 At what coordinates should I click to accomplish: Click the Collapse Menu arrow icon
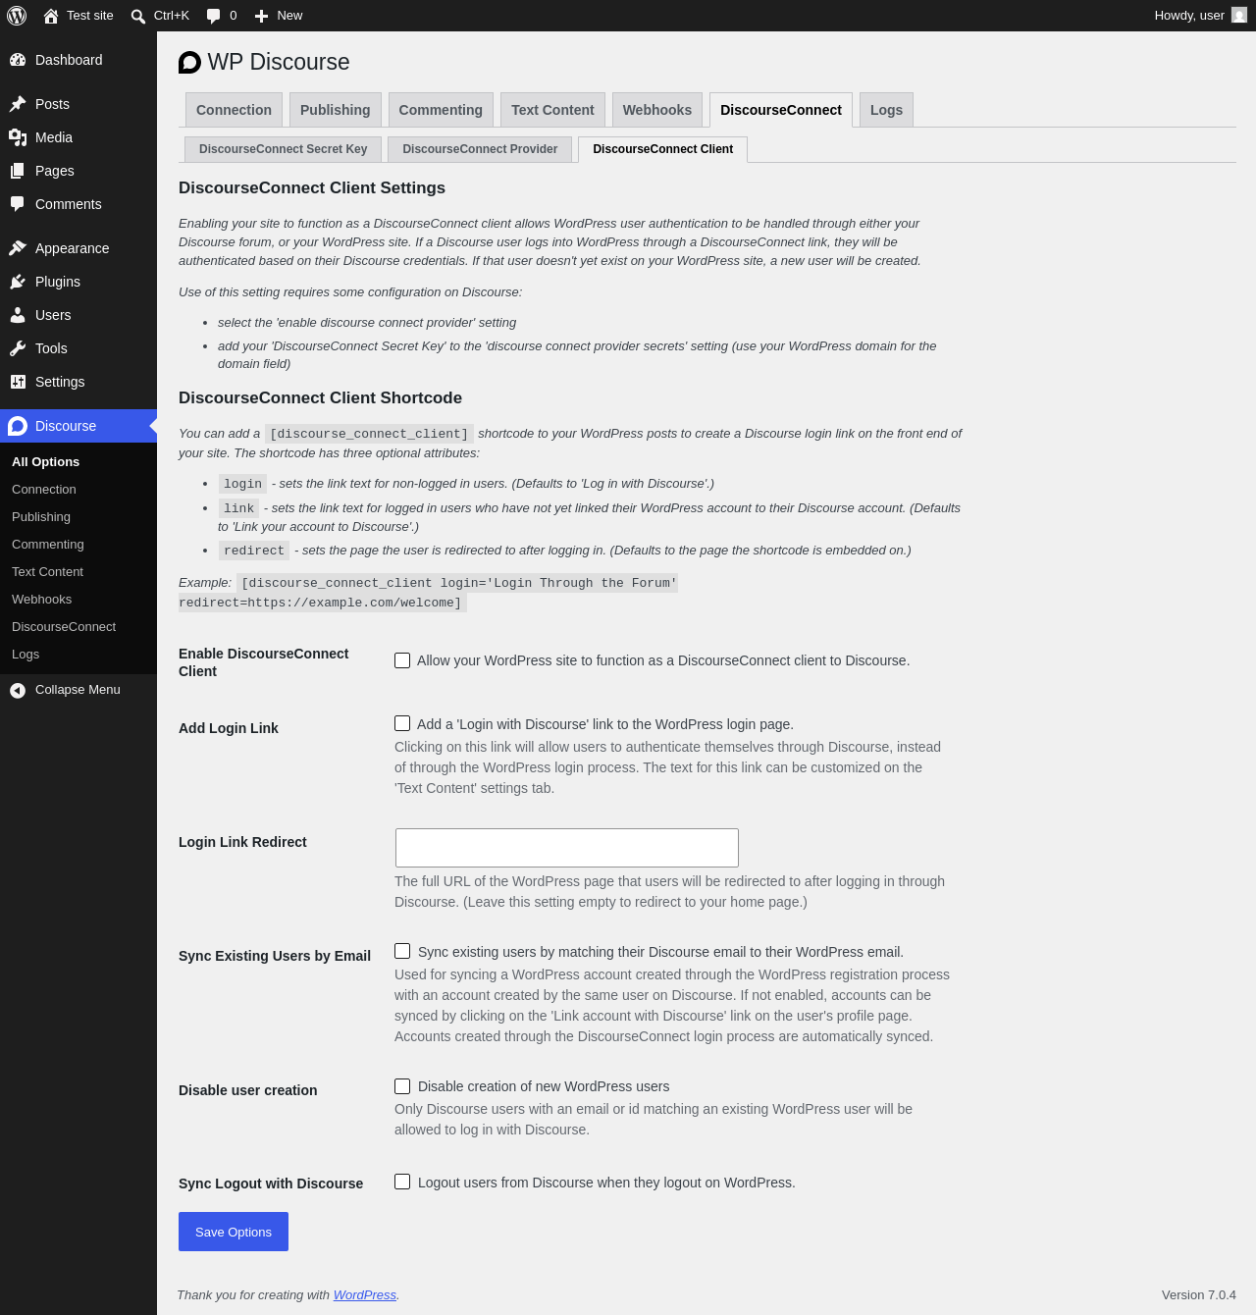[x=18, y=691]
